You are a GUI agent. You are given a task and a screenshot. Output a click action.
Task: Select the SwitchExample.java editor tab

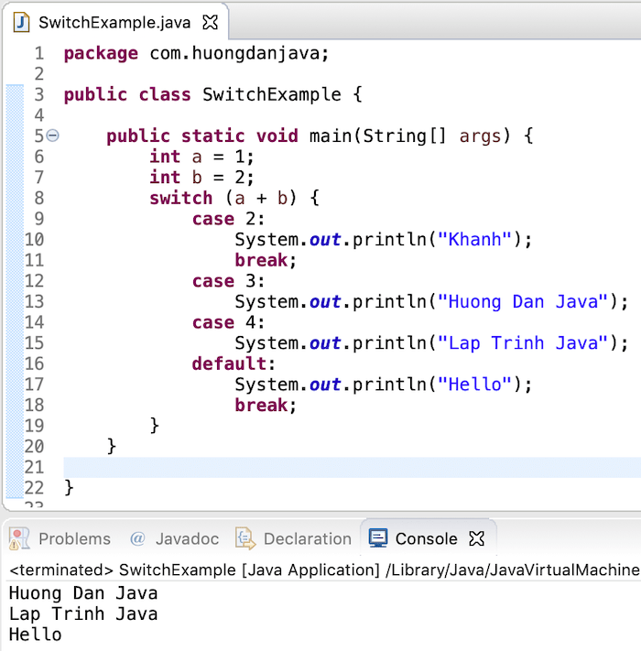[115, 22]
